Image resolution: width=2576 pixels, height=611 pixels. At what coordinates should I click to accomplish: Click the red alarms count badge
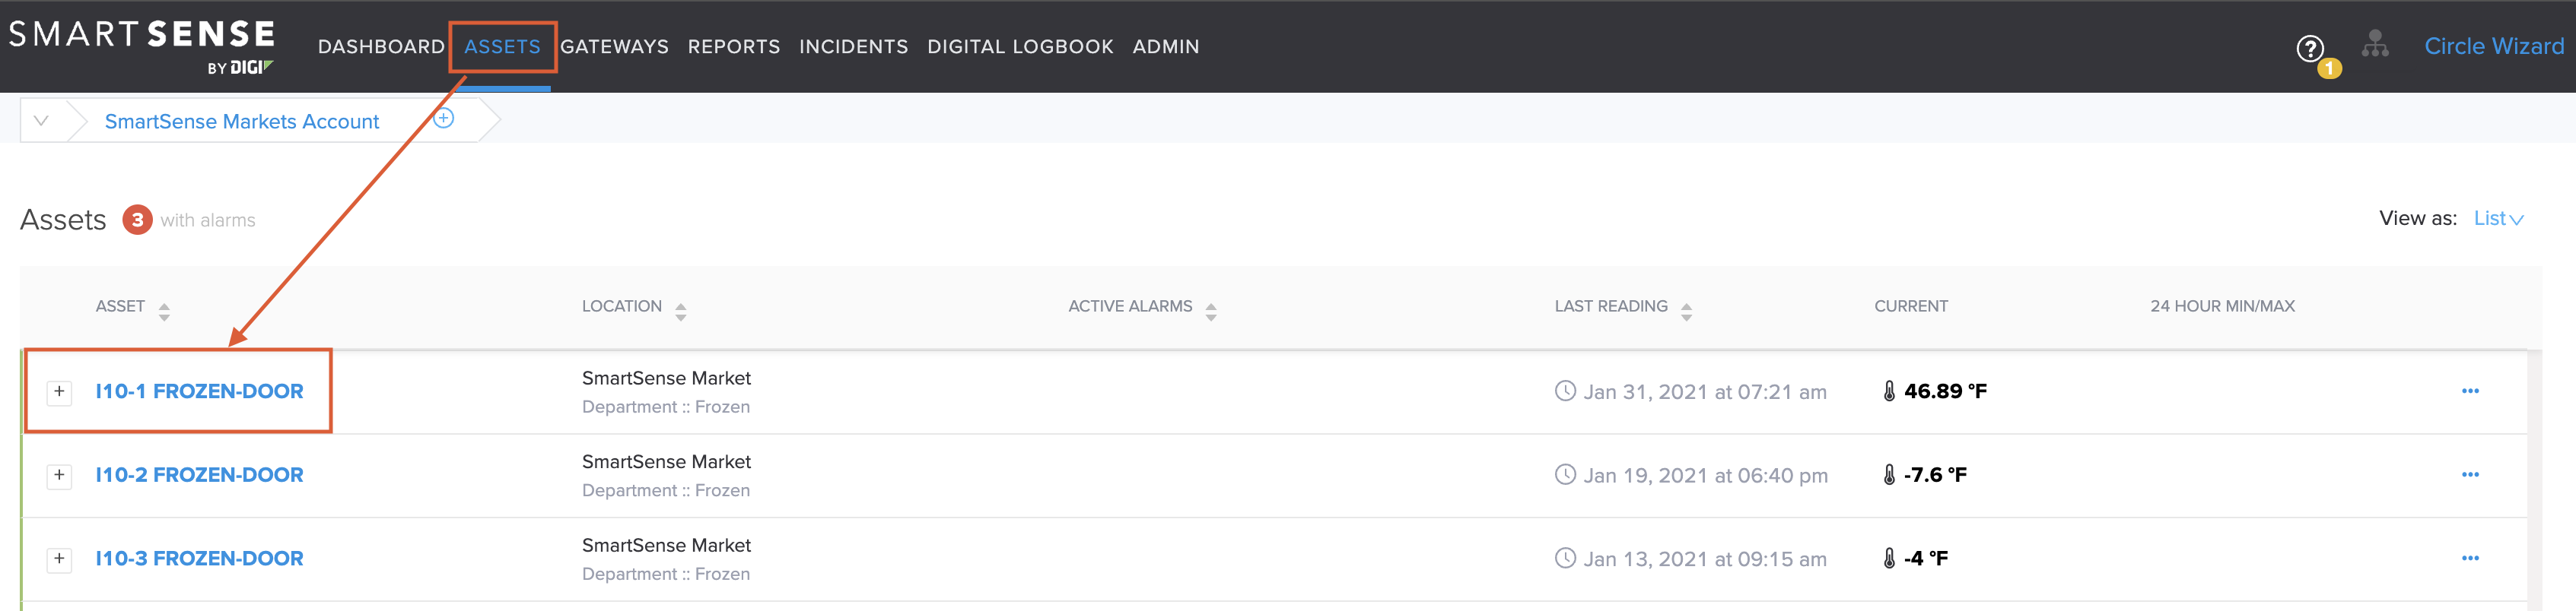coord(138,220)
